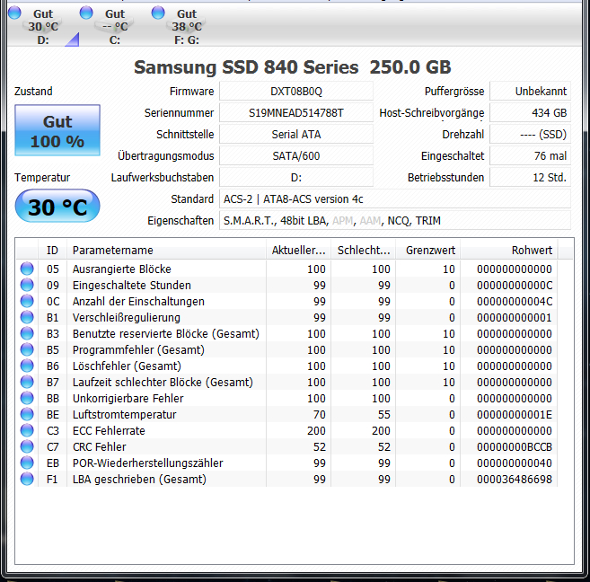Click the status orb for Benutzte reservierte Blöcke

[27, 333]
